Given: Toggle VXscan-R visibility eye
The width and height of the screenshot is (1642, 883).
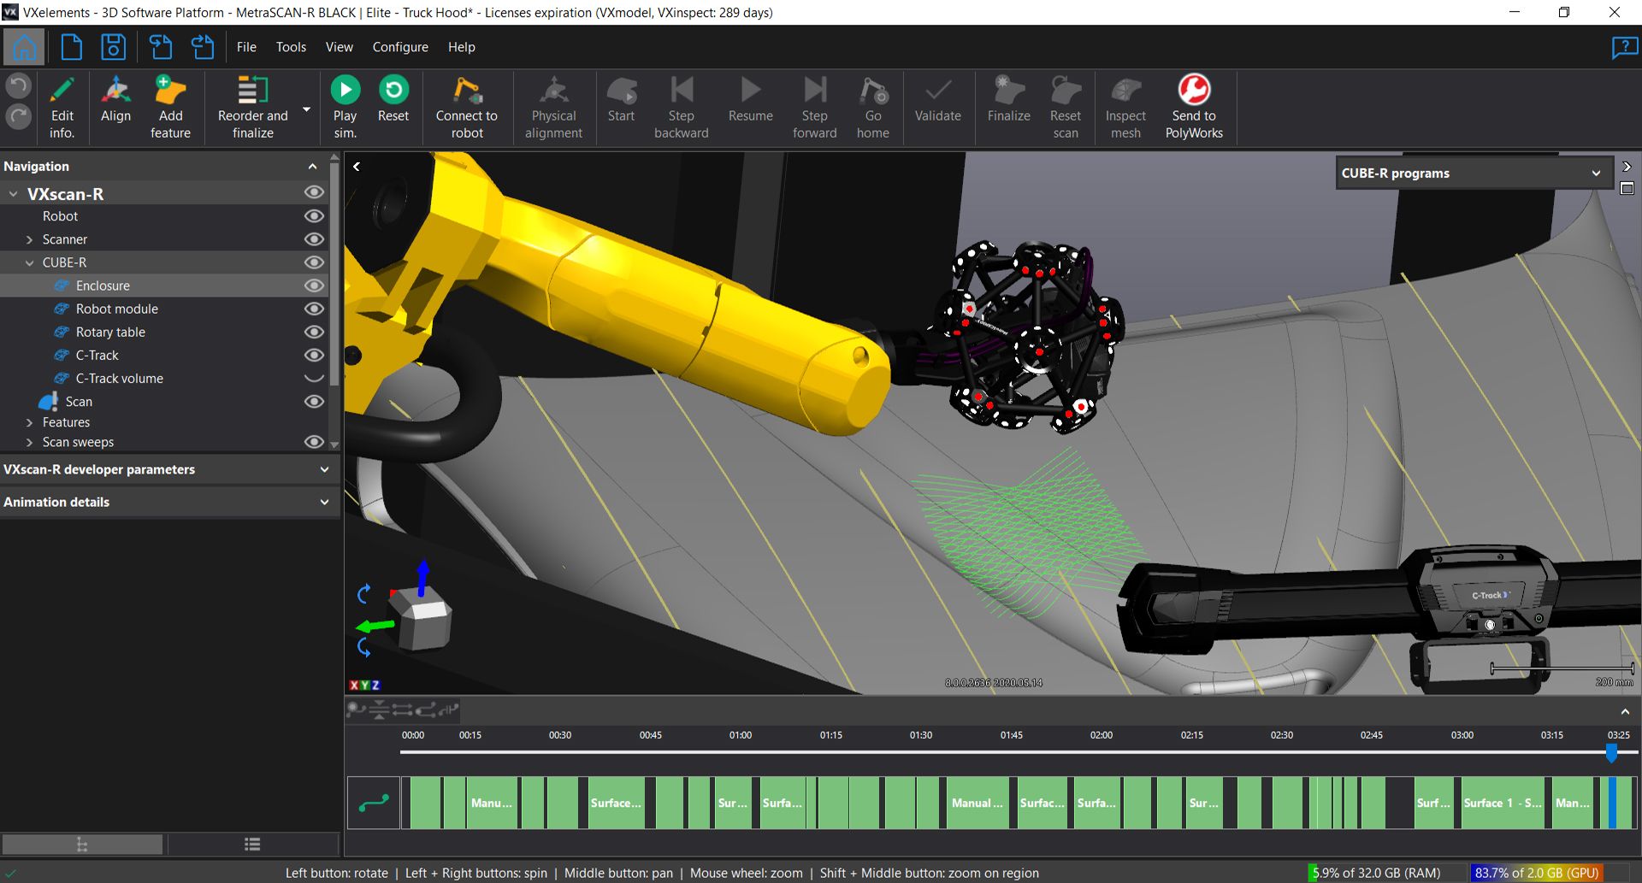Looking at the screenshot, I should click(314, 193).
